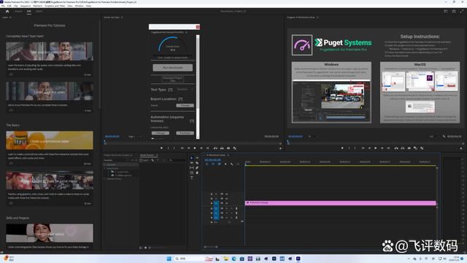Image resolution: width=467 pixels, height=263 pixels.
Task: Click Play in the Source monitor transport
Action: pyautogui.click(x=195, y=148)
